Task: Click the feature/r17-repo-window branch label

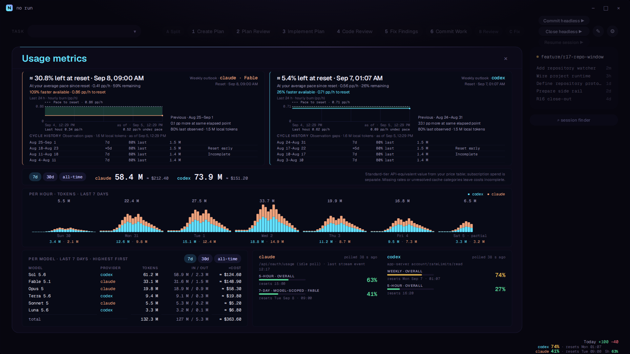Action: coord(572,57)
